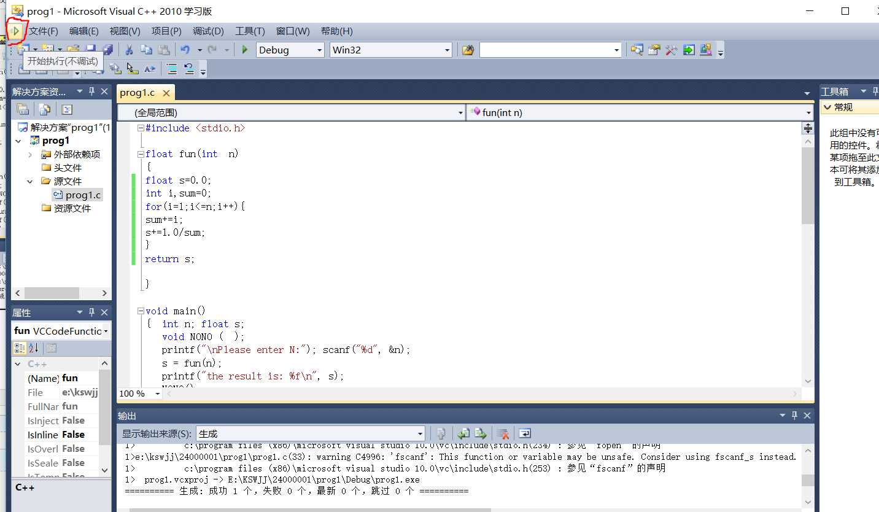Image resolution: width=879 pixels, height=512 pixels.
Task: Click the View Code icon in Solution Explorer
Action: pos(67,109)
